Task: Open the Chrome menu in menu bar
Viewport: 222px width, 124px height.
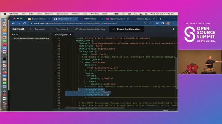Action: pos(14,14)
